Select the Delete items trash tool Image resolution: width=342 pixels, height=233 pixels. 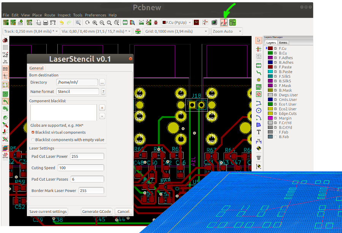tap(259, 157)
